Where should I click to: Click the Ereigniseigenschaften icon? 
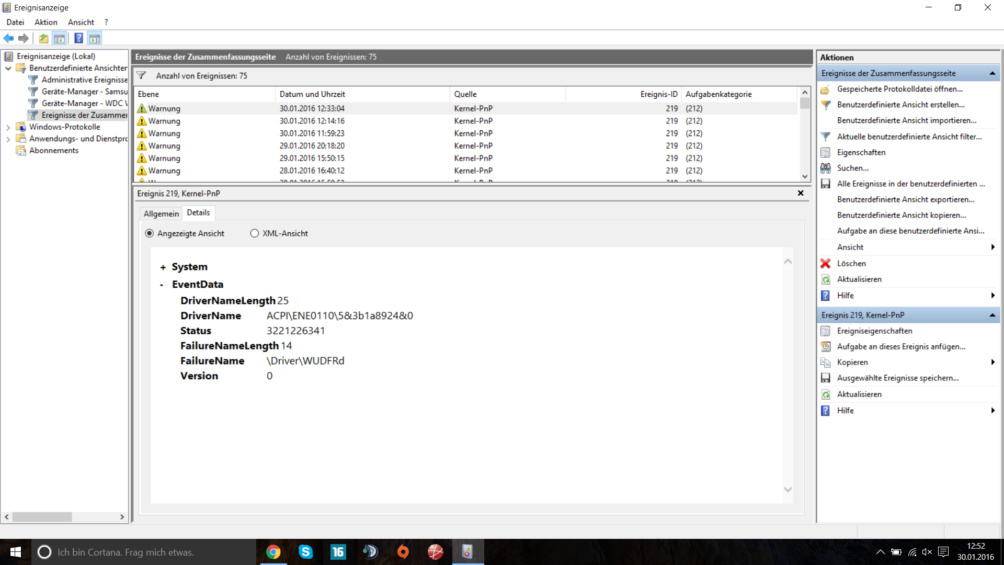825,331
